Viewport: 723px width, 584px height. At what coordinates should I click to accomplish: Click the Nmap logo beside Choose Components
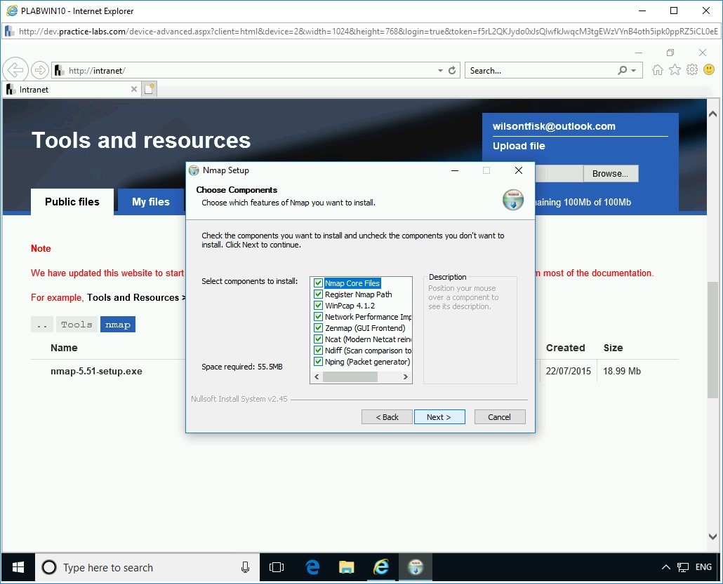click(x=512, y=200)
